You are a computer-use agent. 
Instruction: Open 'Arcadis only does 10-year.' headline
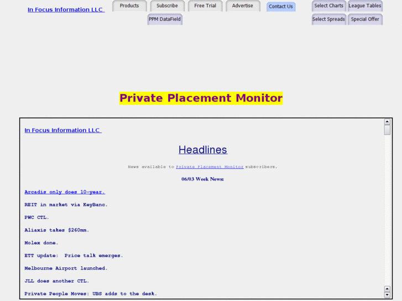tap(65, 192)
